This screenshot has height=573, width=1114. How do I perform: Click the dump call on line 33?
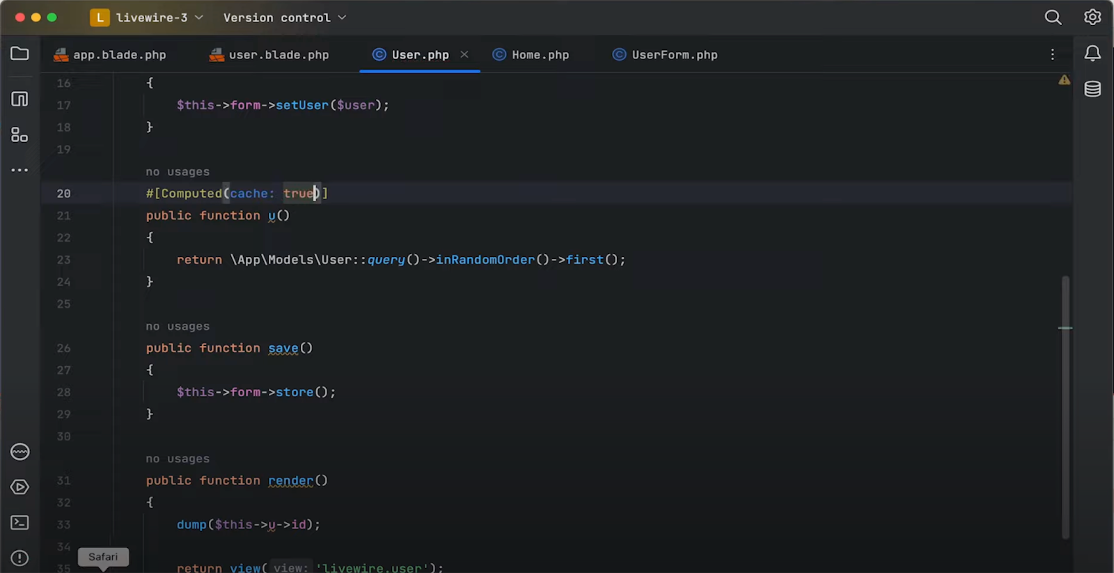point(191,524)
